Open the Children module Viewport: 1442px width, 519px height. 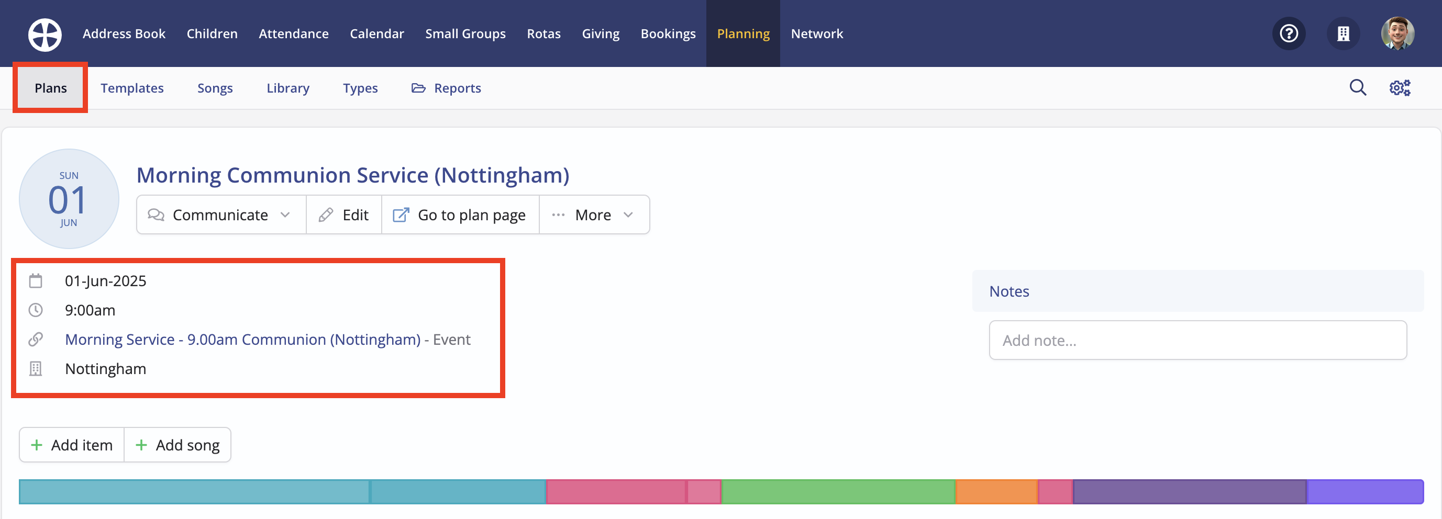(x=212, y=33)
